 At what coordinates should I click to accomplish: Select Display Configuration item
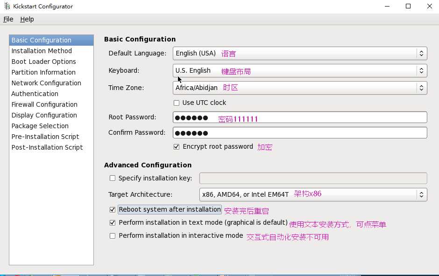click(x=51, y=115)
